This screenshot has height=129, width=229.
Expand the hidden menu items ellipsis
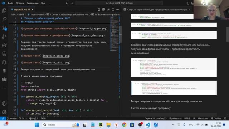[50, 3]
